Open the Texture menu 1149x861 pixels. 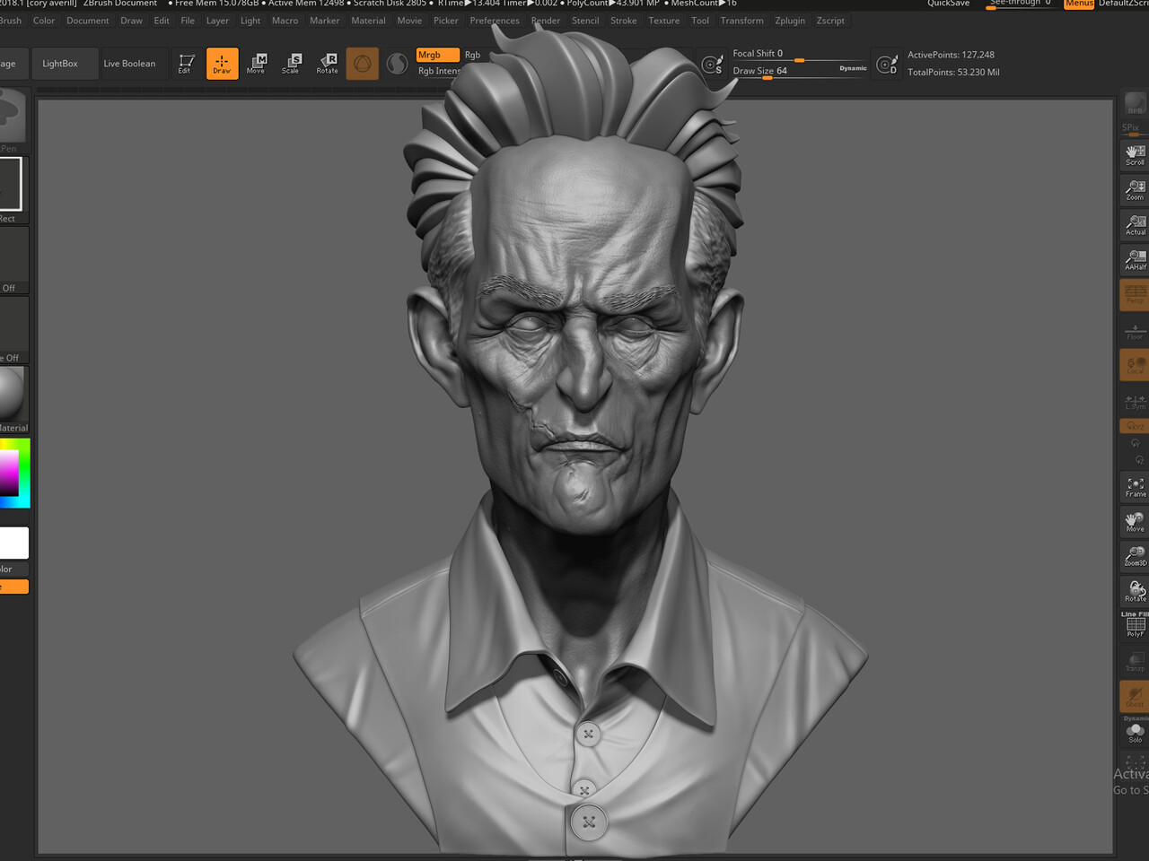point(664,21)
